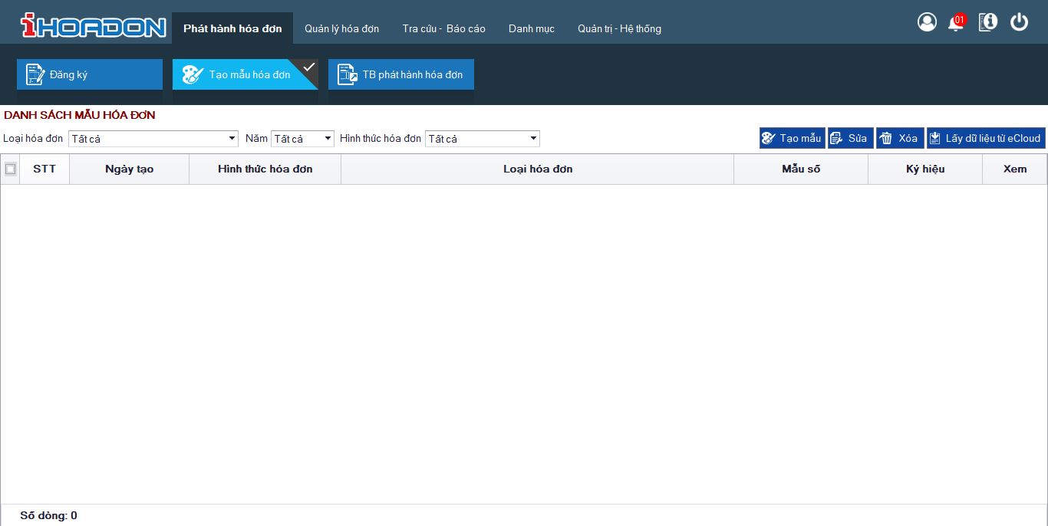
Task: Expand the Loại hóa đơn dropdown
Action: pyautogui.click(x=153, y=139)
